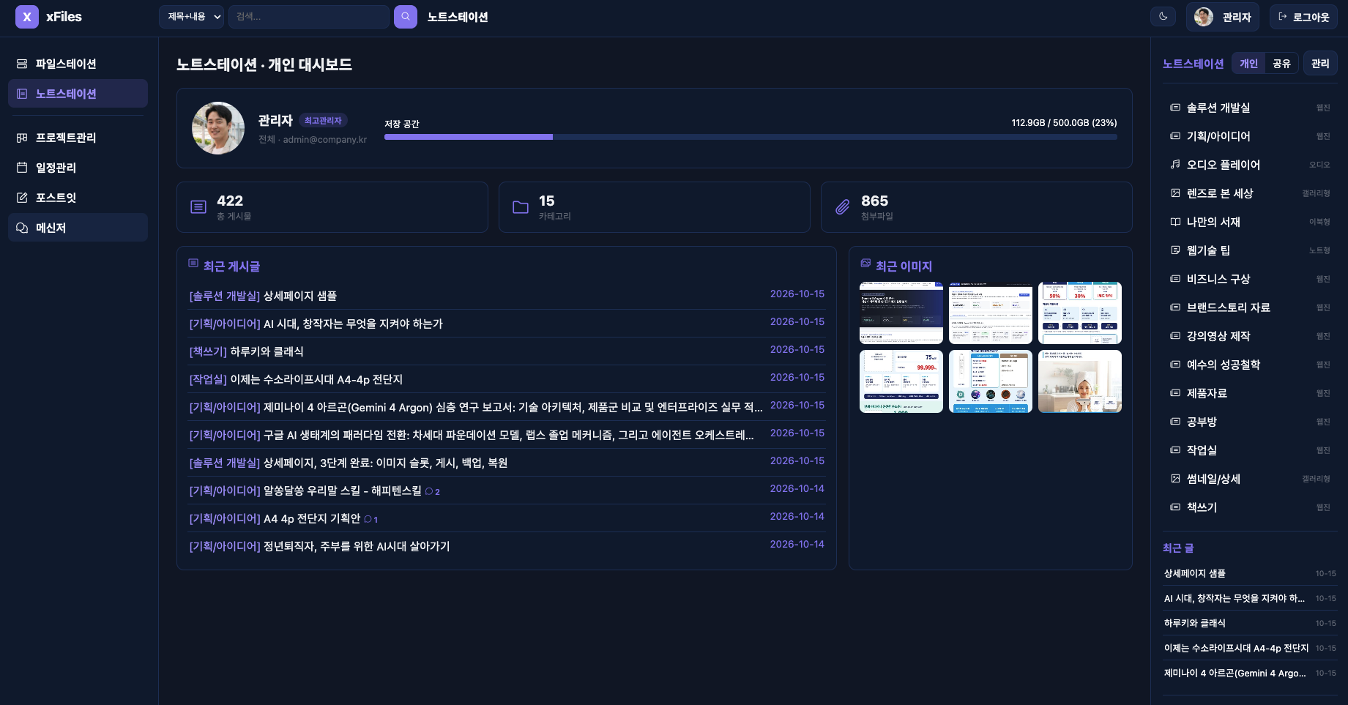
Task: Open 프로젝트관리 in the sidebar
Action: click(78, 138)
